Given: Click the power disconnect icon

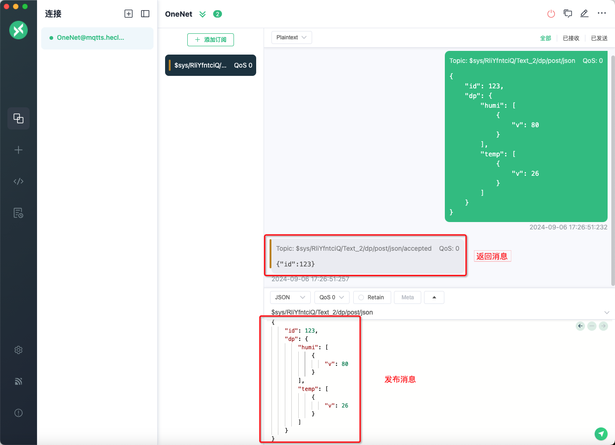Looking at the screenshot, I should [x=551, y=14].
